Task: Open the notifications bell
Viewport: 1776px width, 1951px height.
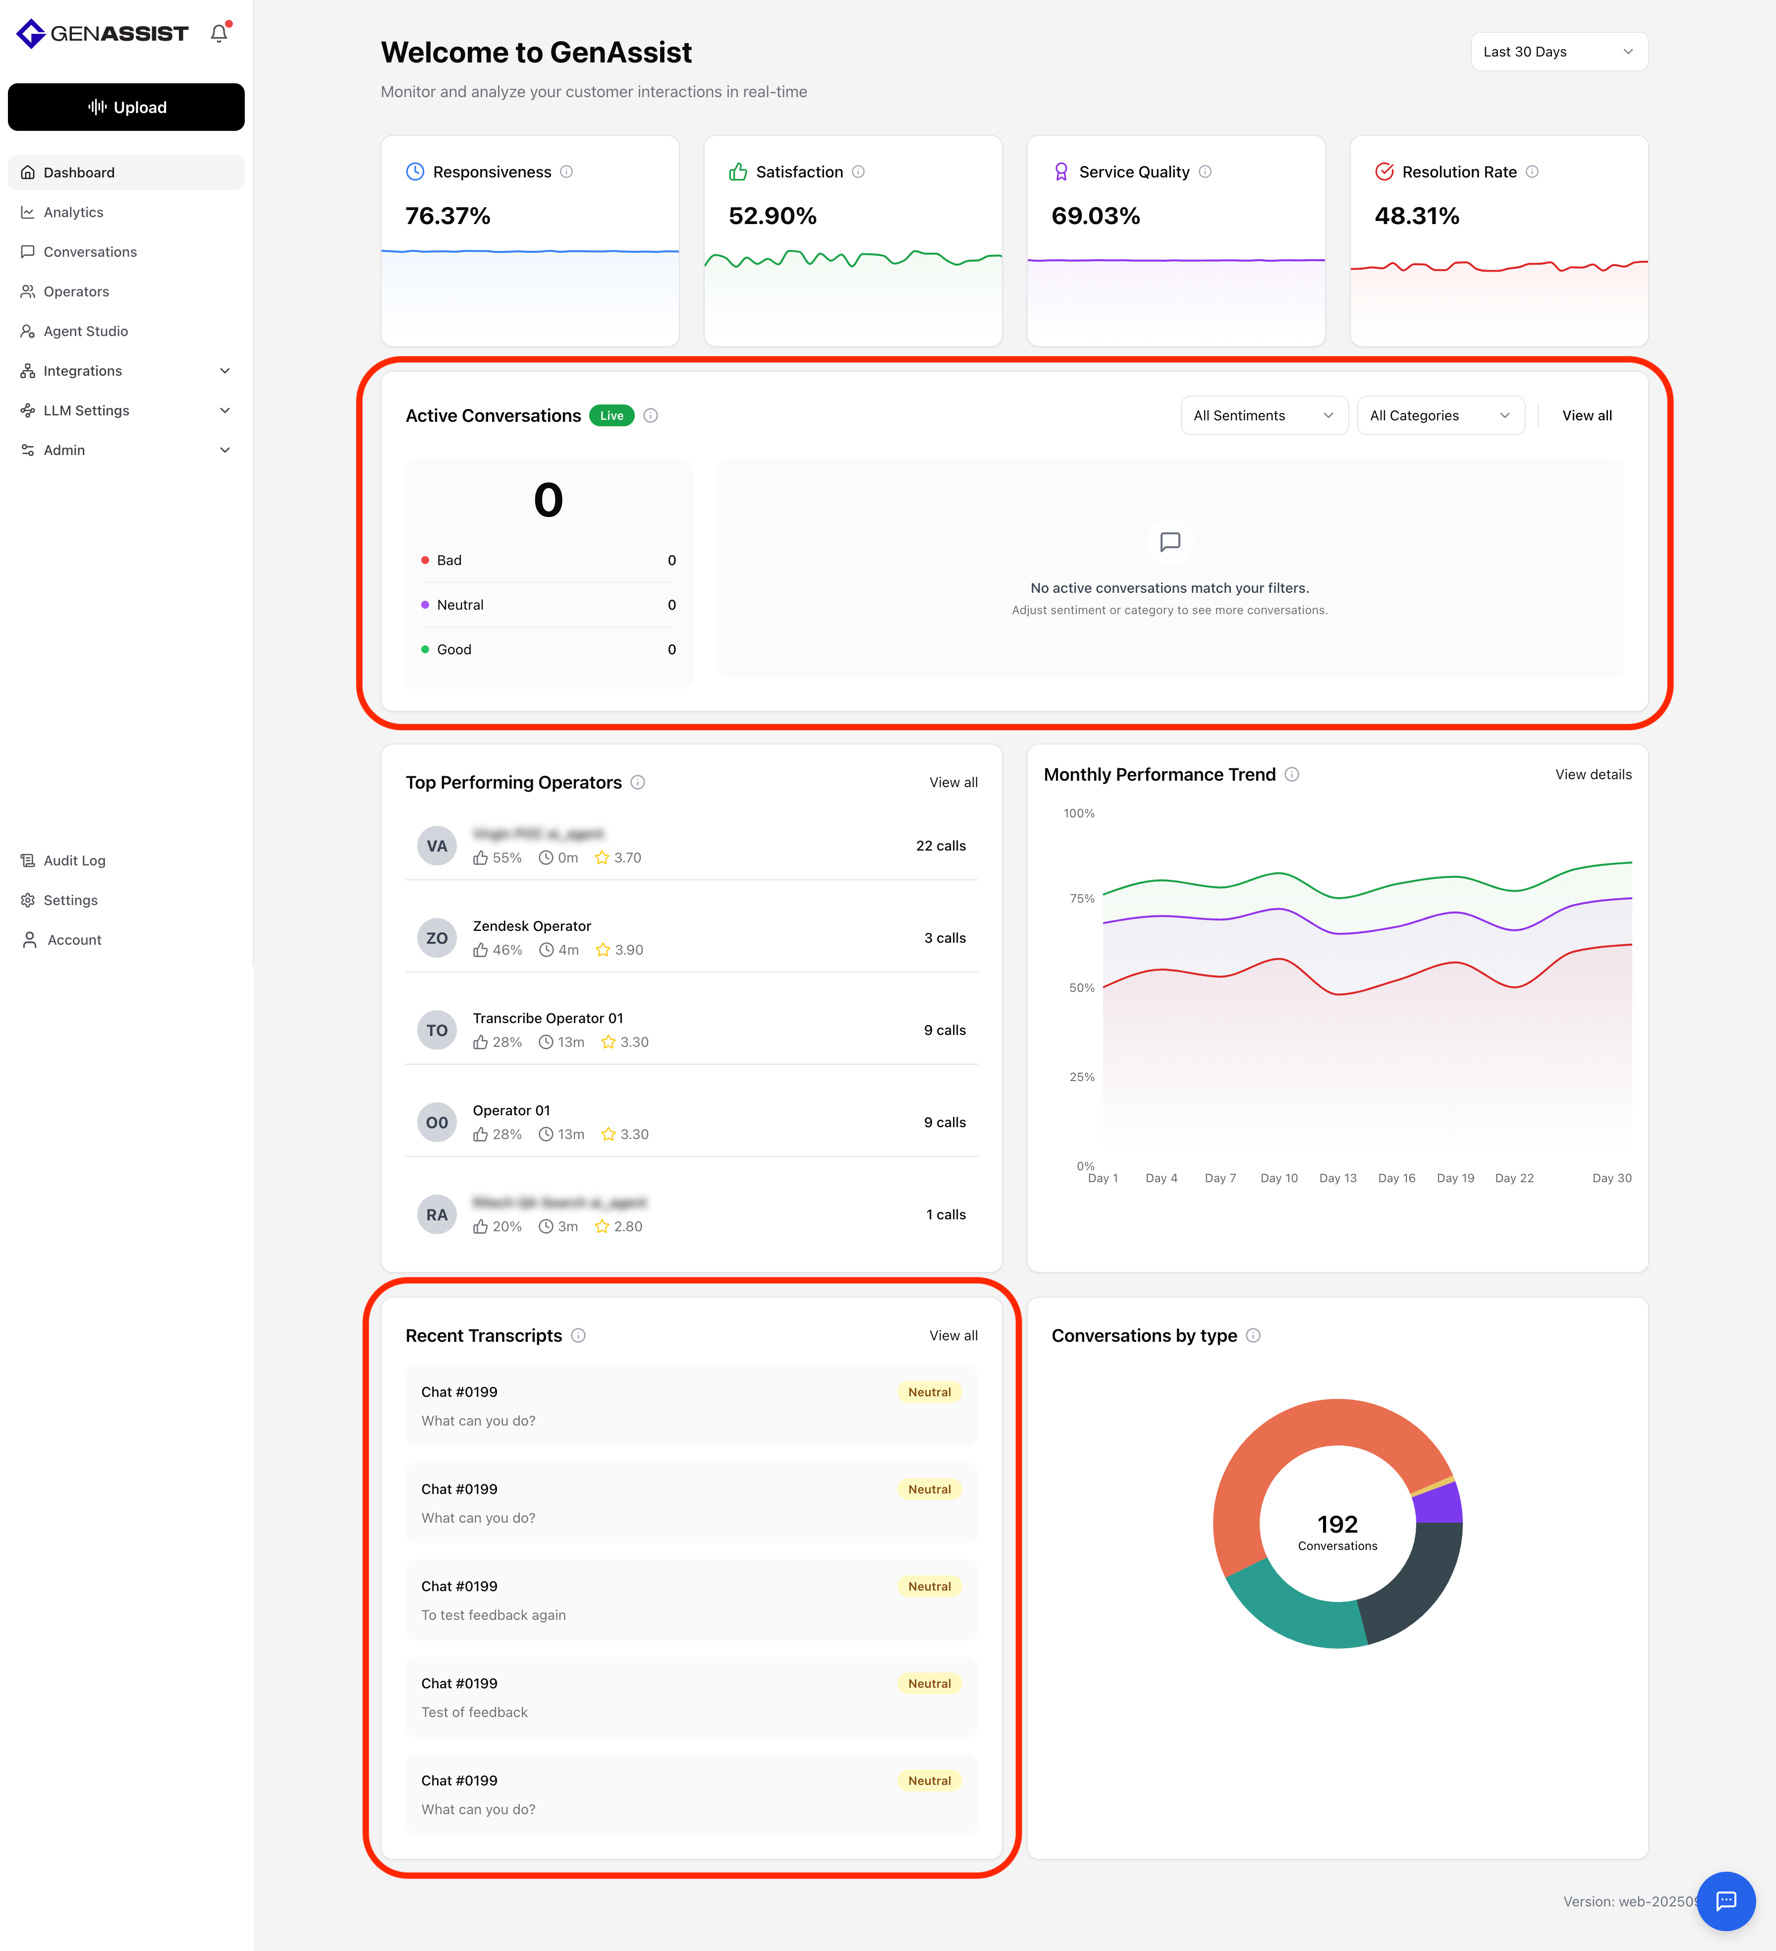Action: pos(220,33)
